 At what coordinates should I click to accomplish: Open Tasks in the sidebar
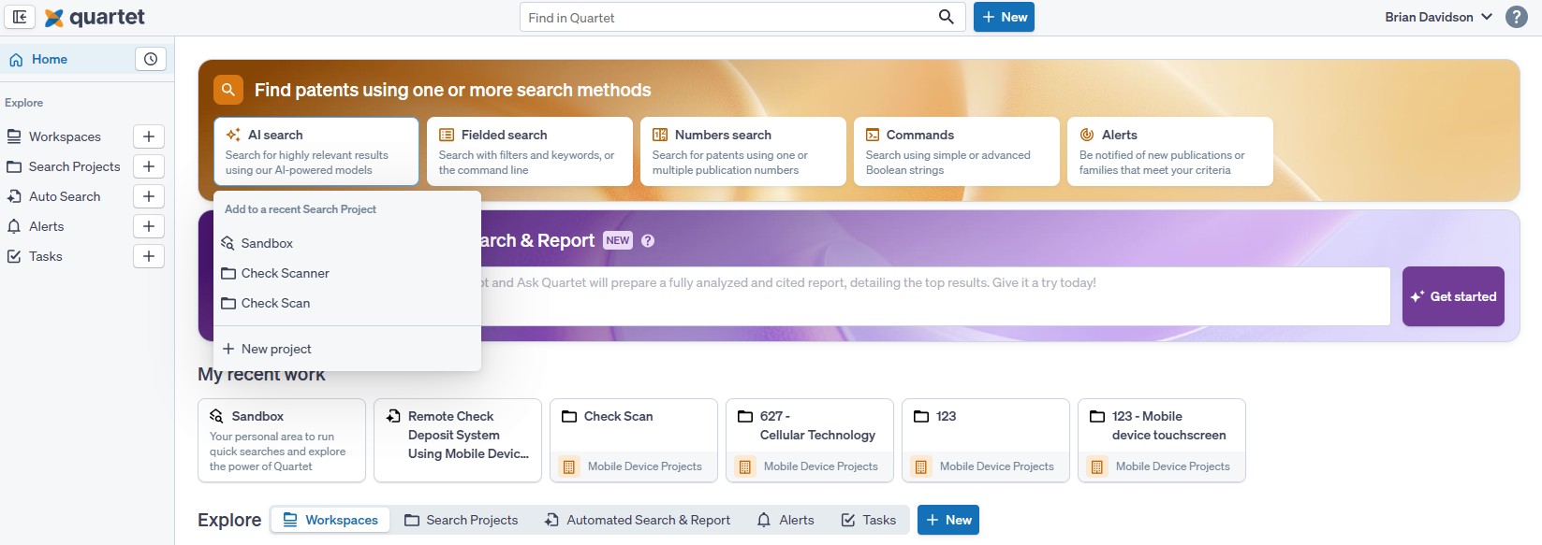[x=45, y=256]
